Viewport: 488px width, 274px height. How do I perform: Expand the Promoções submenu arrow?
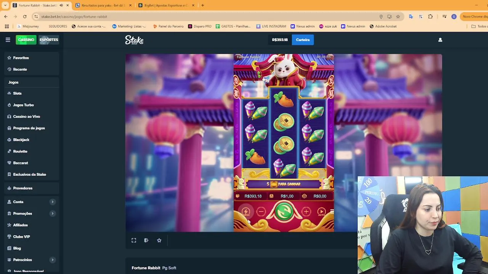pyautogui.click(x=52, y=213)
